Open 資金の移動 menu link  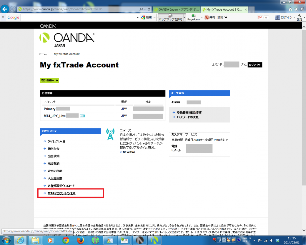[55, 171]
